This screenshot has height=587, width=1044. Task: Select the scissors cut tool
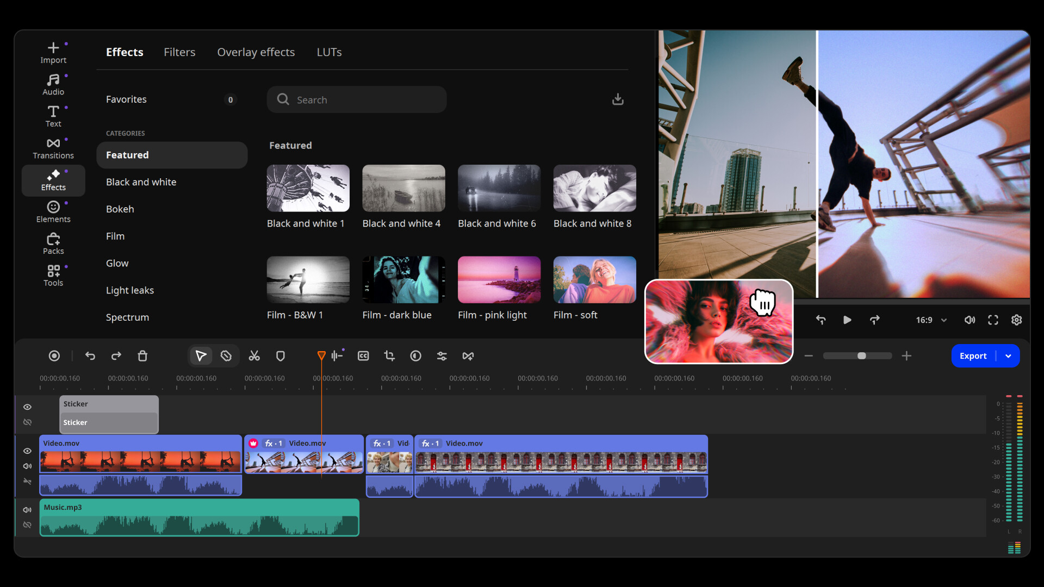coord(254,356)
